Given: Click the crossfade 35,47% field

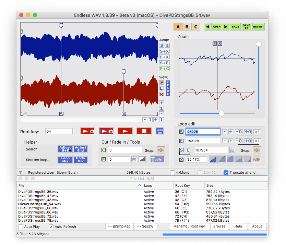Looking at the screenshot, I should click(196, 159).
